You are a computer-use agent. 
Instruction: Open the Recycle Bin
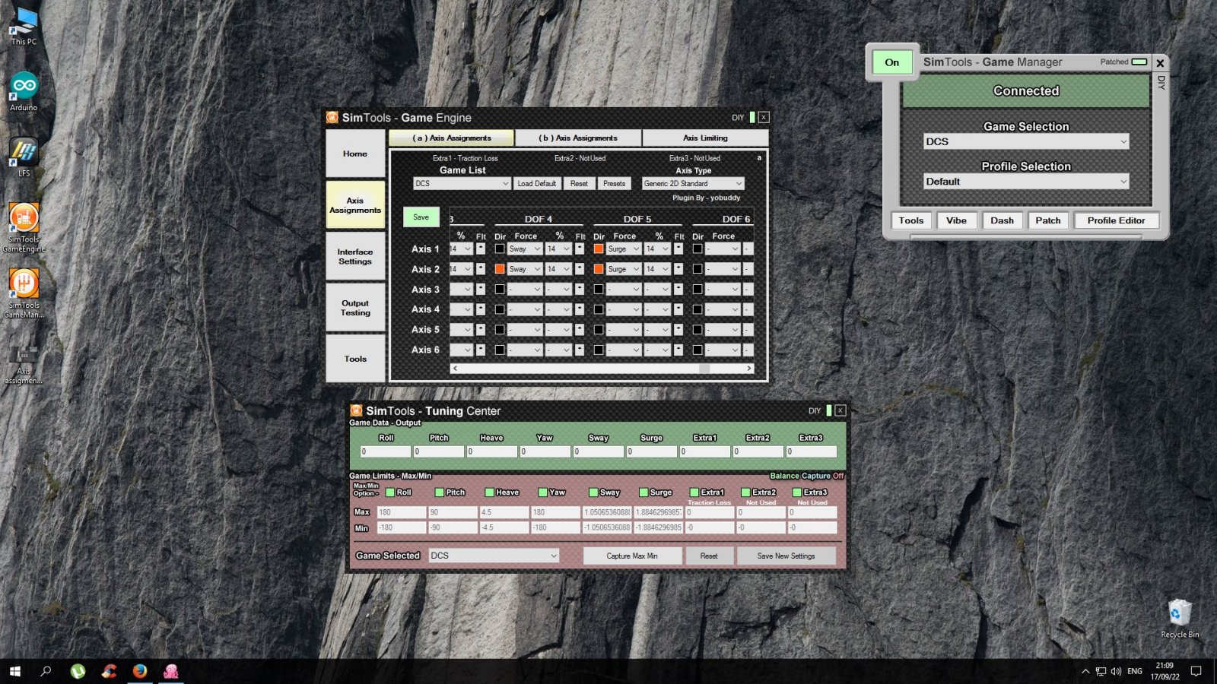pyautogui.click(x=1180, y=617)
